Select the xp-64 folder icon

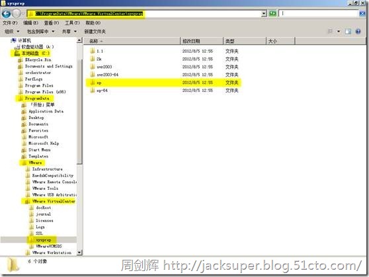(x=93, y=91)
